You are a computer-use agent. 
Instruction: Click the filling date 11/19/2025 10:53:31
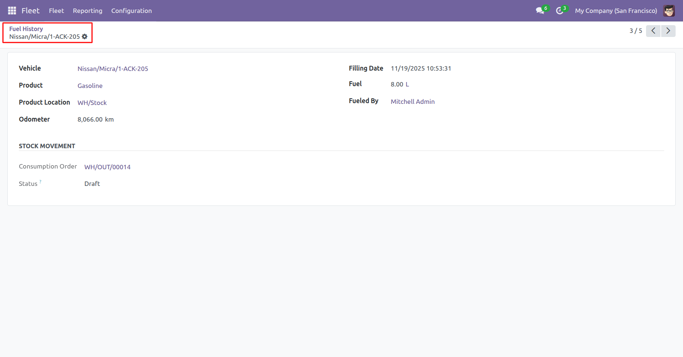coord(421,68)
